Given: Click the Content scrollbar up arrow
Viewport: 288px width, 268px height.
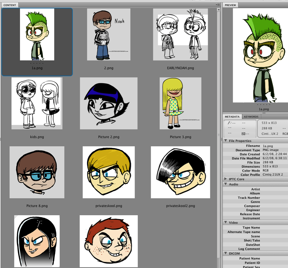Looking at the screenshot, I should pyautogui.click(x=218, y=10).
